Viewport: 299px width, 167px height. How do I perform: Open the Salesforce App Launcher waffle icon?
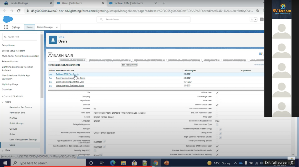click(6, 27)
